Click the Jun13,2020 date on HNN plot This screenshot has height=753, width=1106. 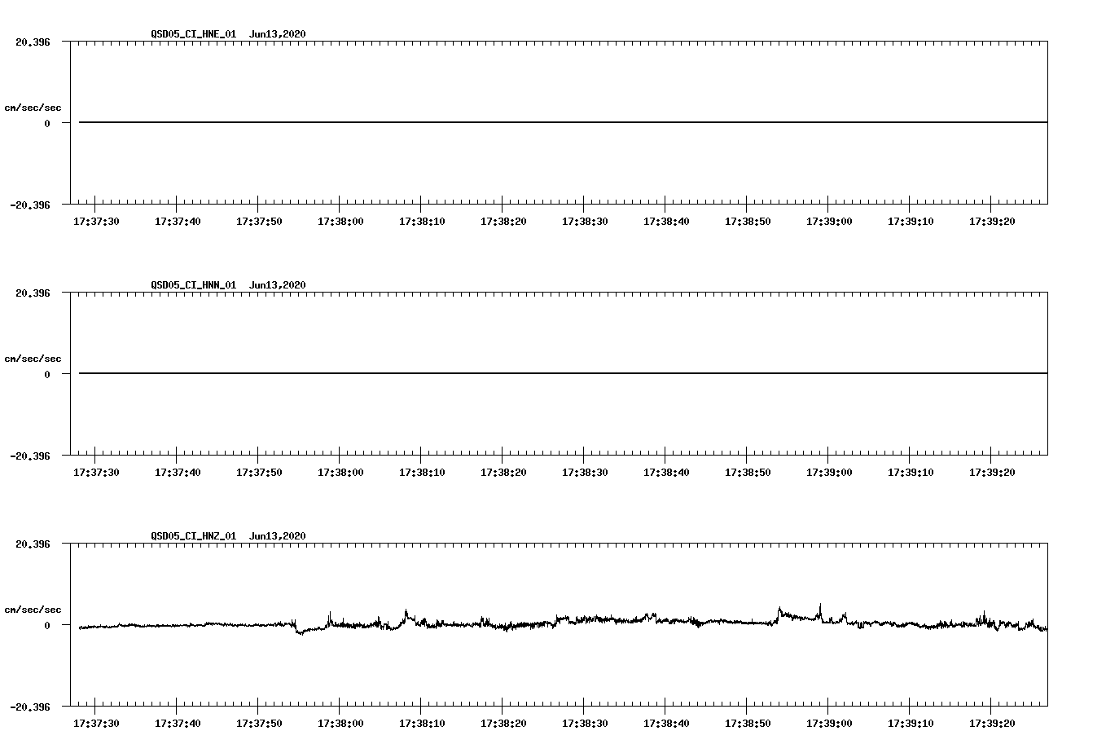(x=278, y=285)
